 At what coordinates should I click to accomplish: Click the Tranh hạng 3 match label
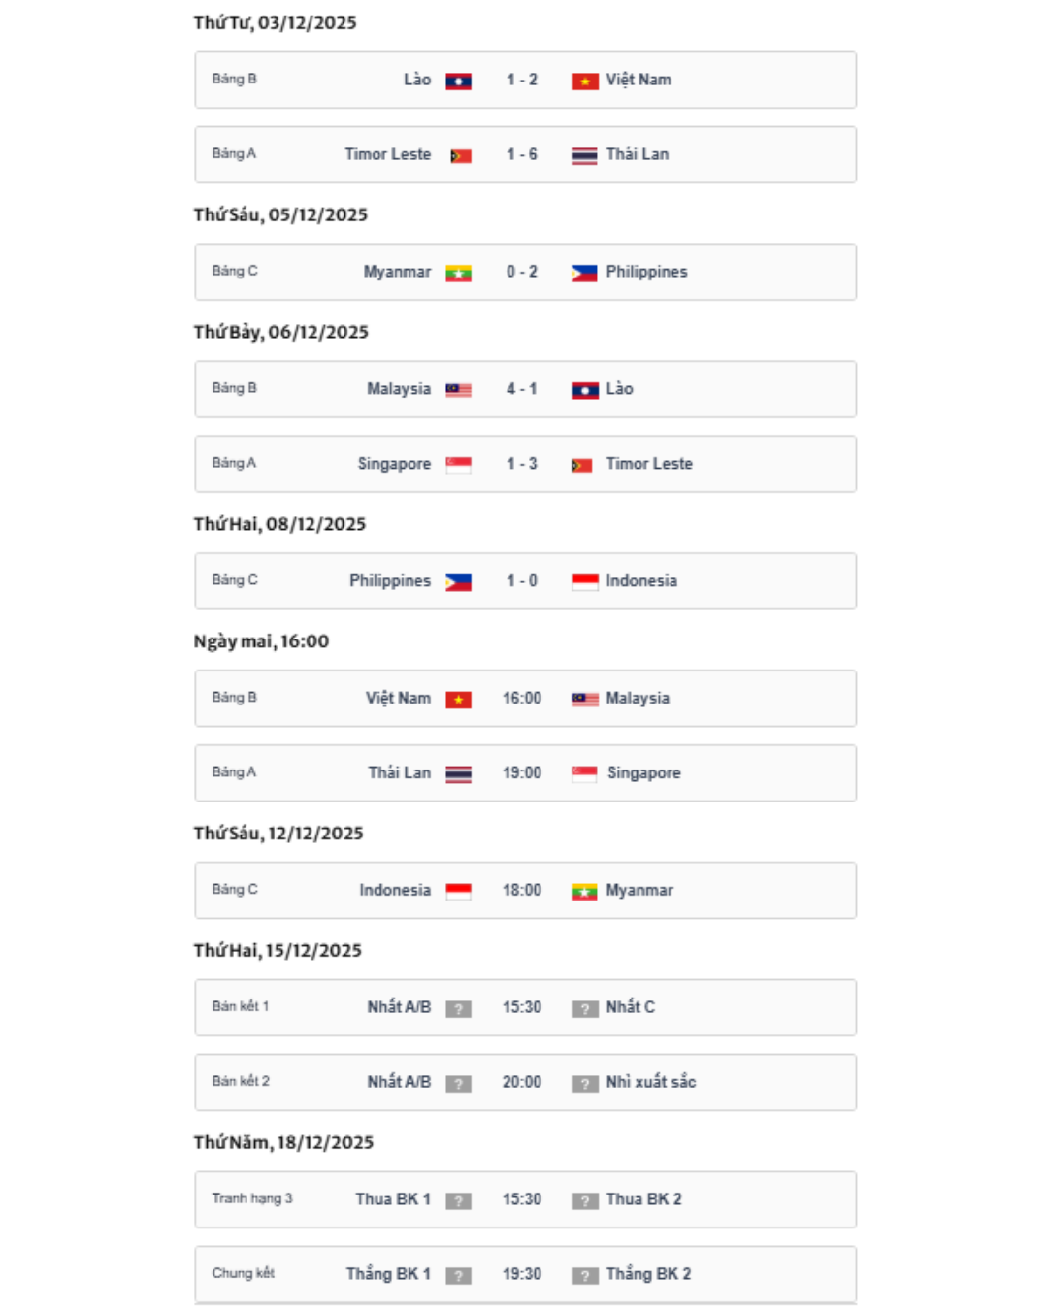coord(252,1198)
